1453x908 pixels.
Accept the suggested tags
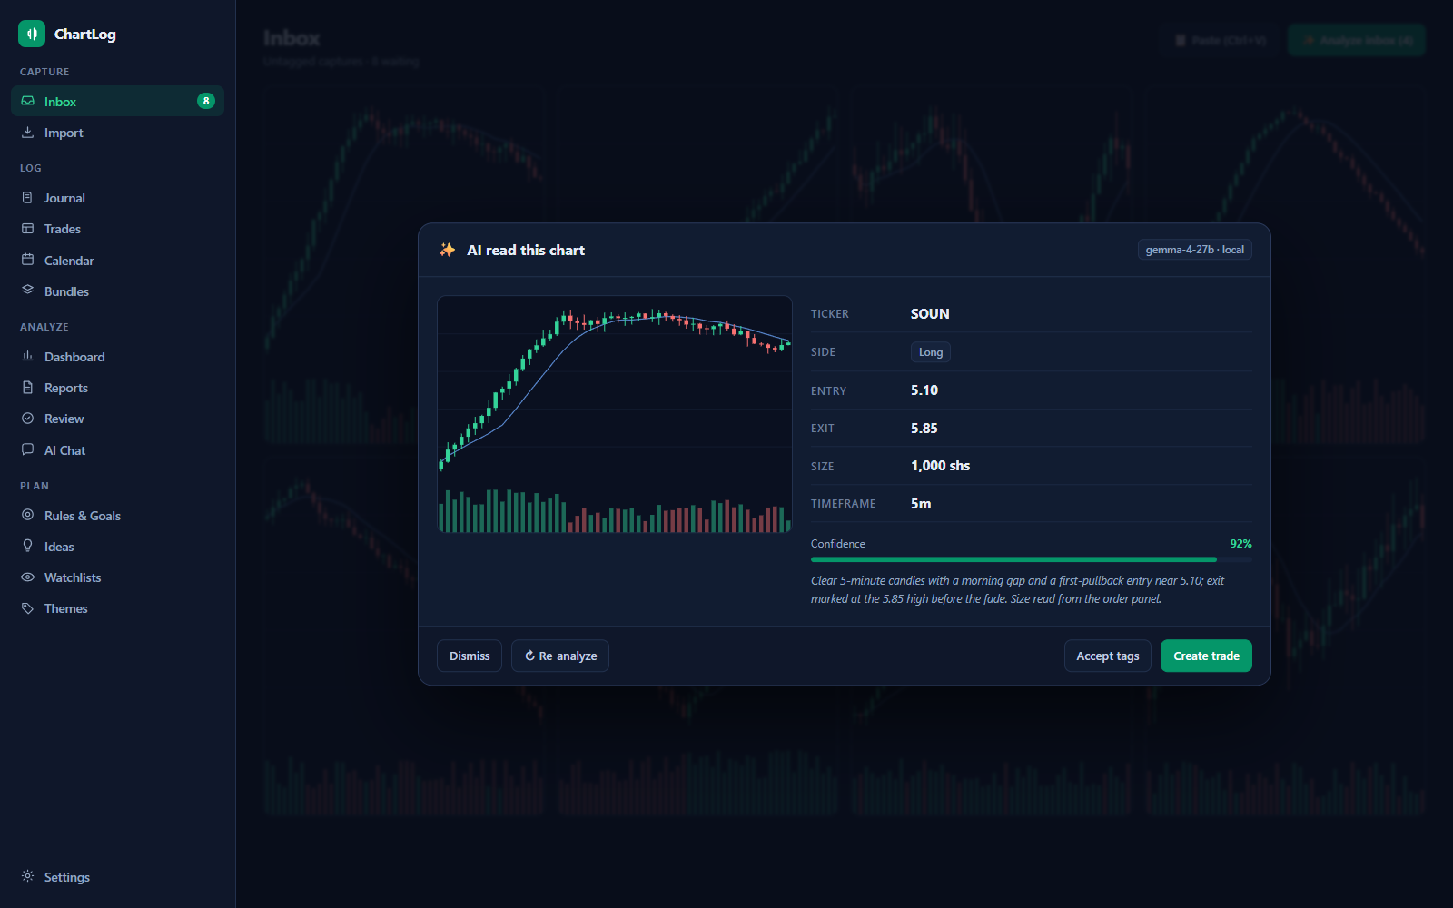1108,656
